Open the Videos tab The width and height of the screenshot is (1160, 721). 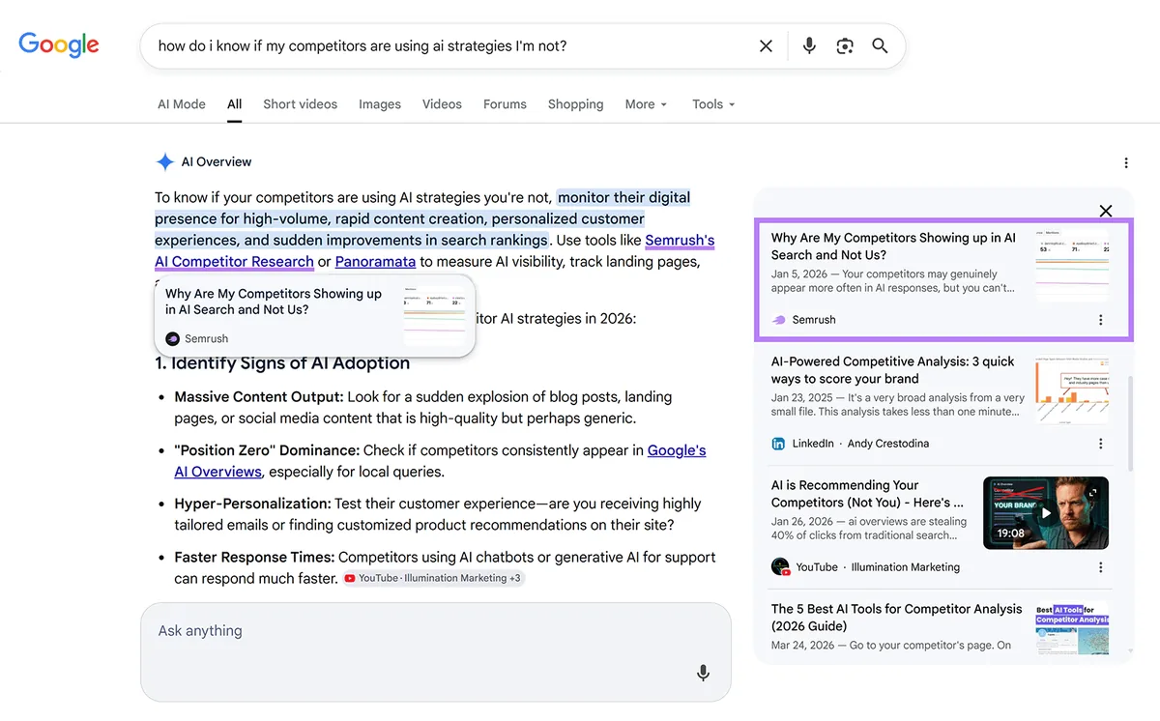click(x=442, y=104)
